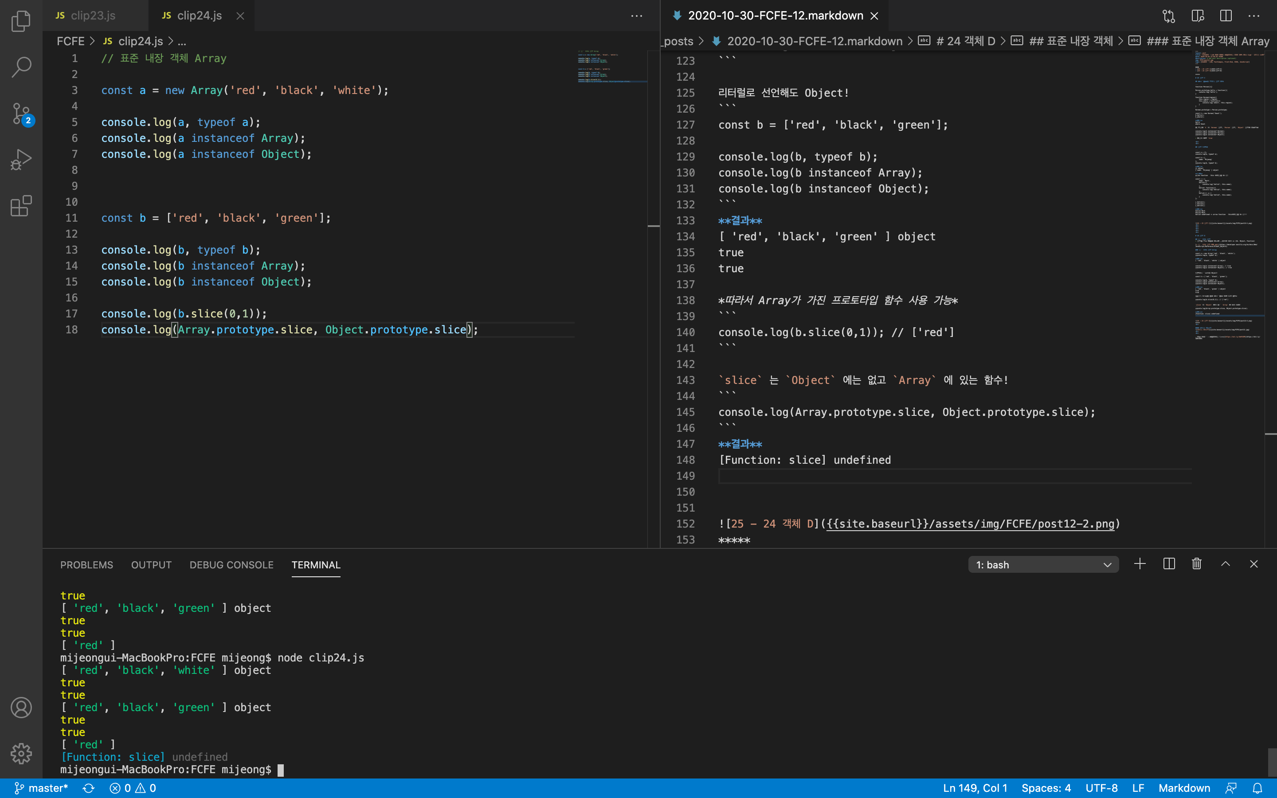Click the '### 표준 내장 객체 Array' breadcrumb
Image resolution: width=1277 pixels, height=798 pixels.
[x=1199, y=41]
